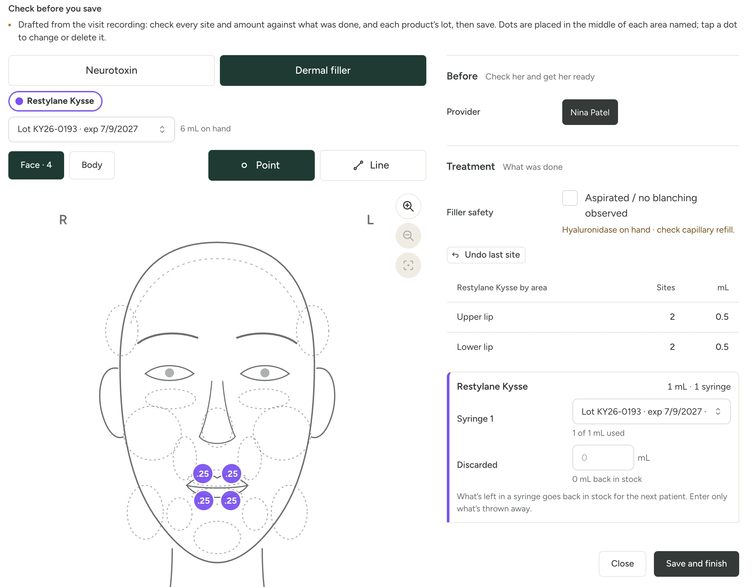Image resolution: width=752 pixels, height=587 pixels.
Task: Switch to Point placement mode
Action: coord(261,165)
